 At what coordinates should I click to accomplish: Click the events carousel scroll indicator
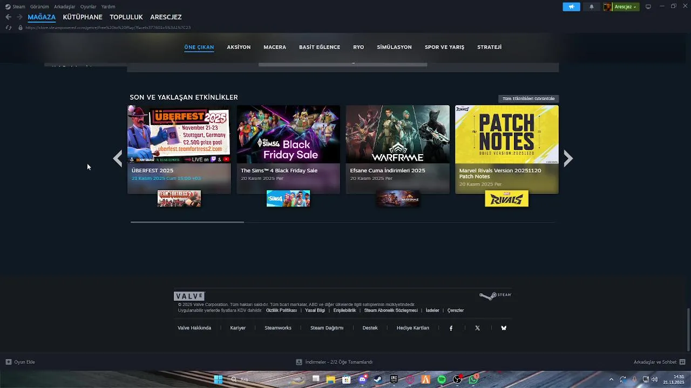187,221
